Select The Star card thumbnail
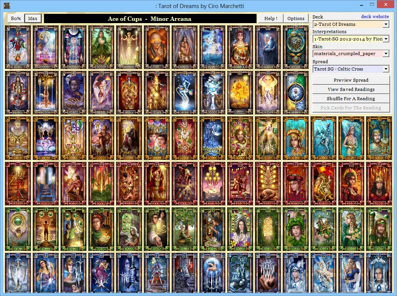Screen dimensions: 397x296 click(x=185, y=92)
